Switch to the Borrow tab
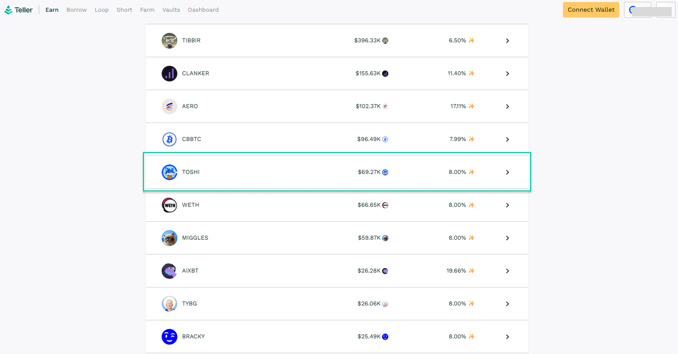Screen dimensions: 678x354 pyautogui.click(x=76, y=10)
